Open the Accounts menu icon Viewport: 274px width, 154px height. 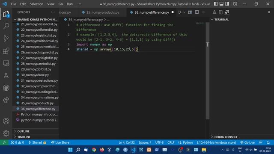pos(6,121)
